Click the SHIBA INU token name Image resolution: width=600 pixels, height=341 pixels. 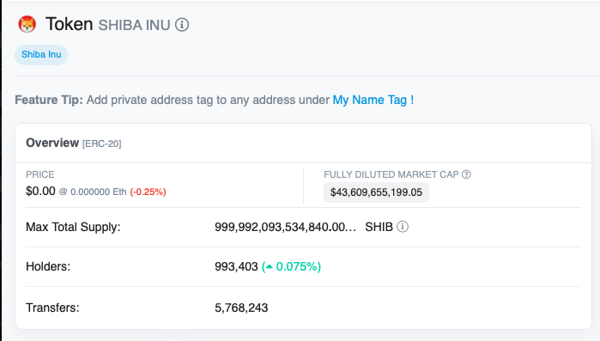(134, 25)
